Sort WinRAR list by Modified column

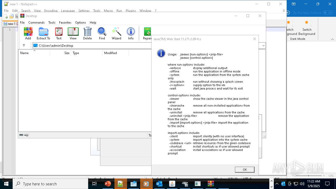(x=115, y=53)
